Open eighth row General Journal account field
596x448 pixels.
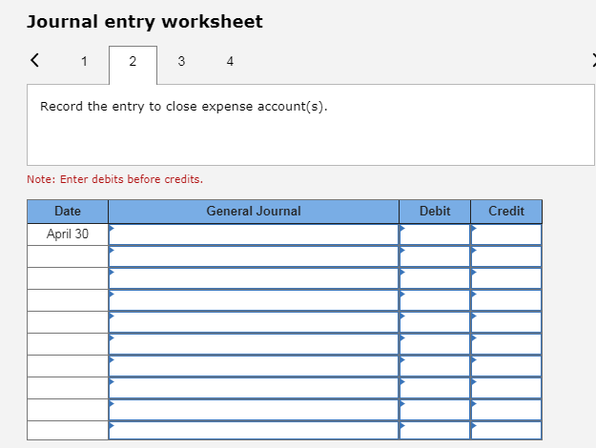pos(254,388)
